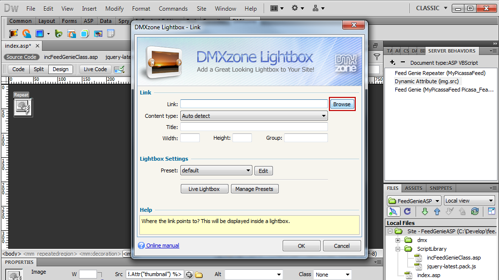499x280 pixels.
Task: Open the File menu
Action: [x=31, y=9]
